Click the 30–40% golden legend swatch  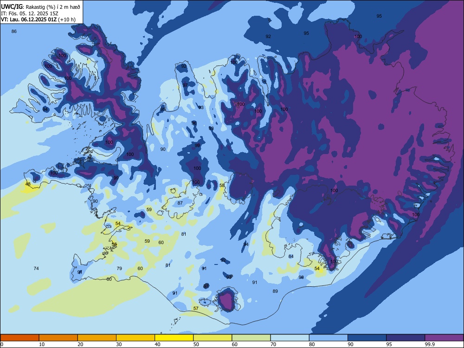click(135, 338)
